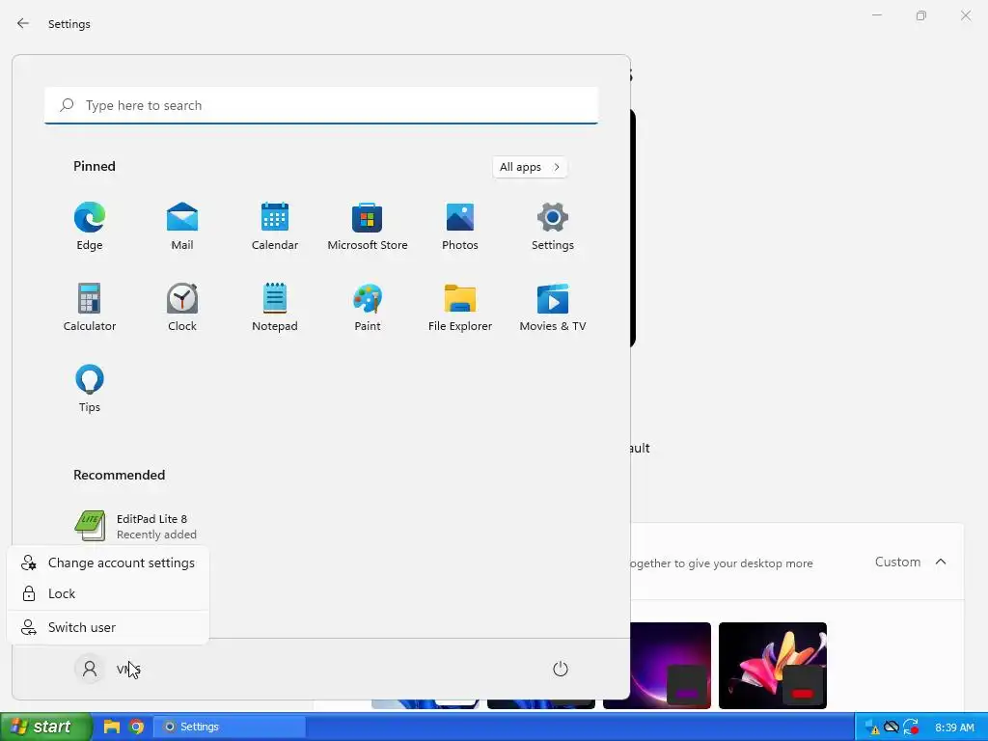Focus the Type here to search field
The width and height of the screenshot is (988, 741).
pos(321,105)
